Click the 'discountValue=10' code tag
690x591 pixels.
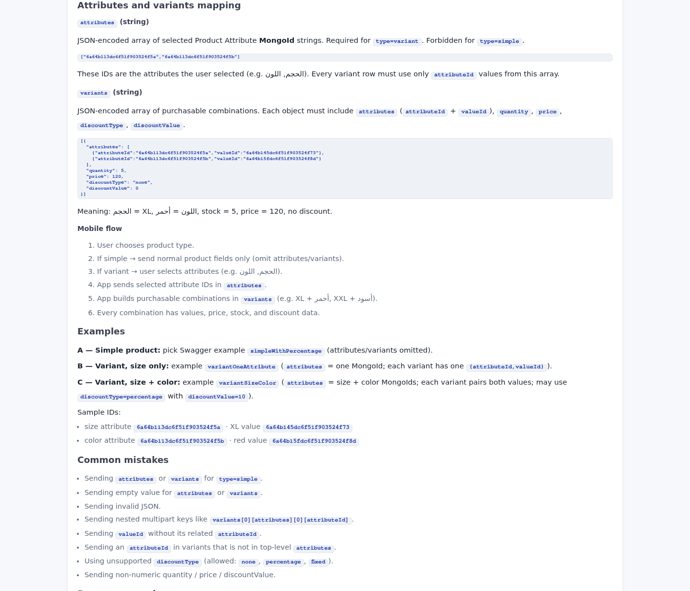point(217,397)
